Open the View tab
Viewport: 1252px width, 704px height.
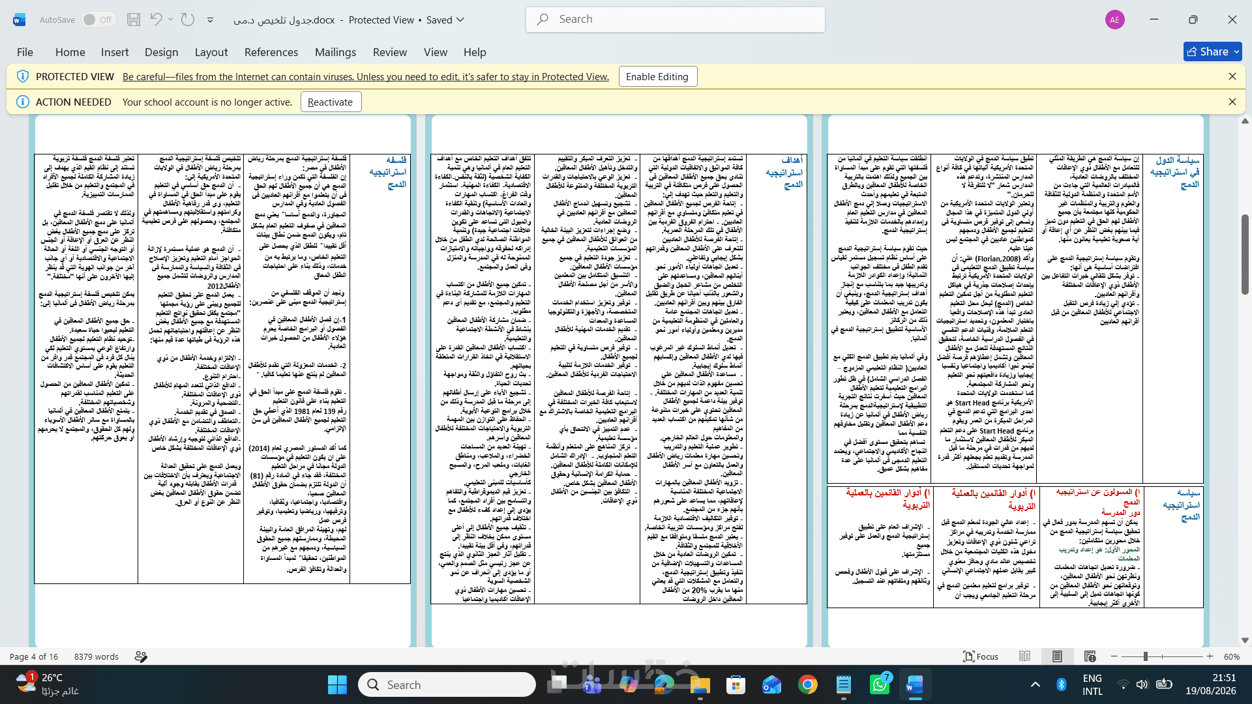(x=436, y=52)
